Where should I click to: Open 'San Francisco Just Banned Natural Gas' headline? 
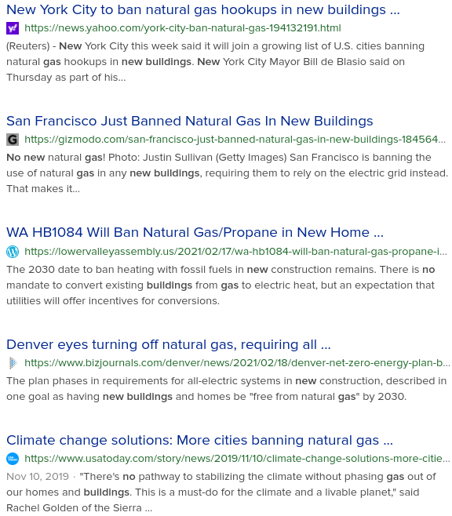[x=190, y=121]
